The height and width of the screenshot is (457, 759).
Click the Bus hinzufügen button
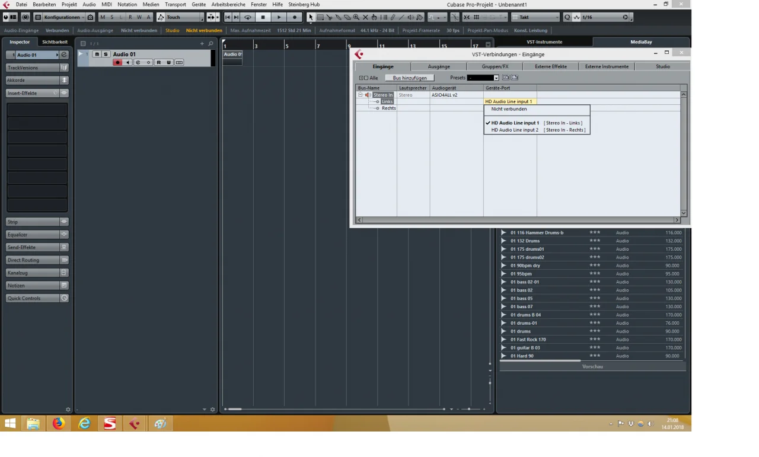410,78
